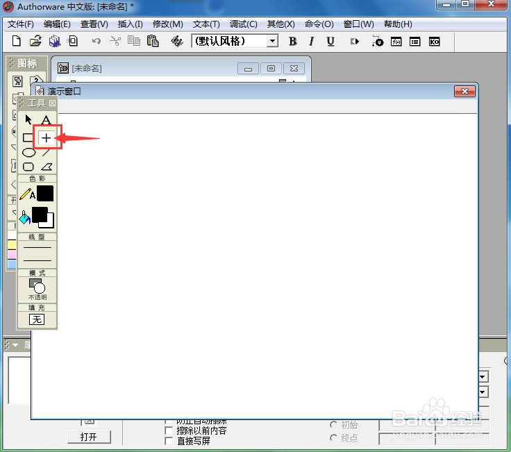511x452 pixels.
Task: Open the variables window icon
Action: coord(415,42)
